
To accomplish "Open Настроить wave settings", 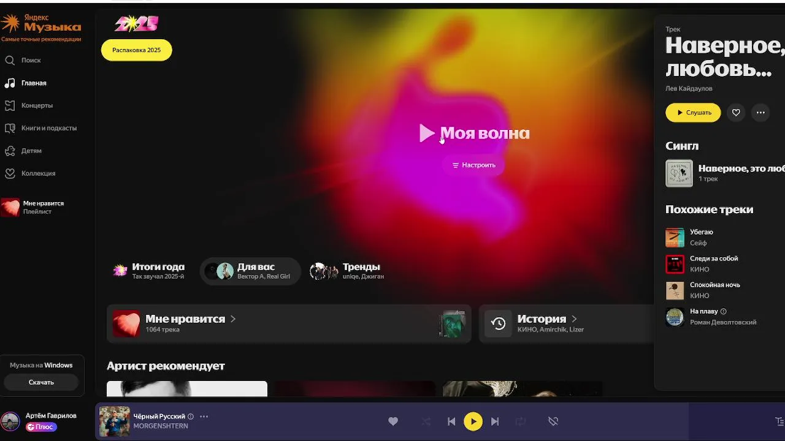I will [473, 165].
